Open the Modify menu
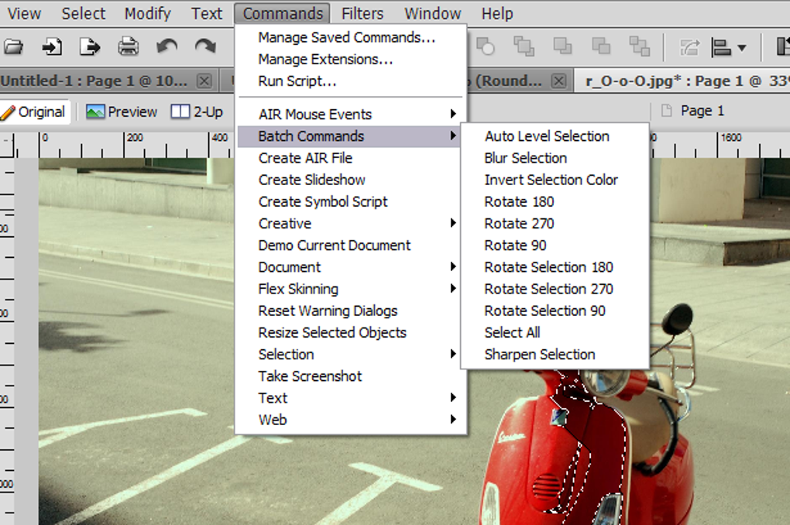 pos(148,14)
